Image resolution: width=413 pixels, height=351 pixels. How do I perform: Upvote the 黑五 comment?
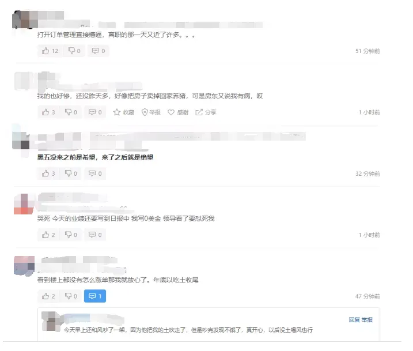tap(48, 173)
